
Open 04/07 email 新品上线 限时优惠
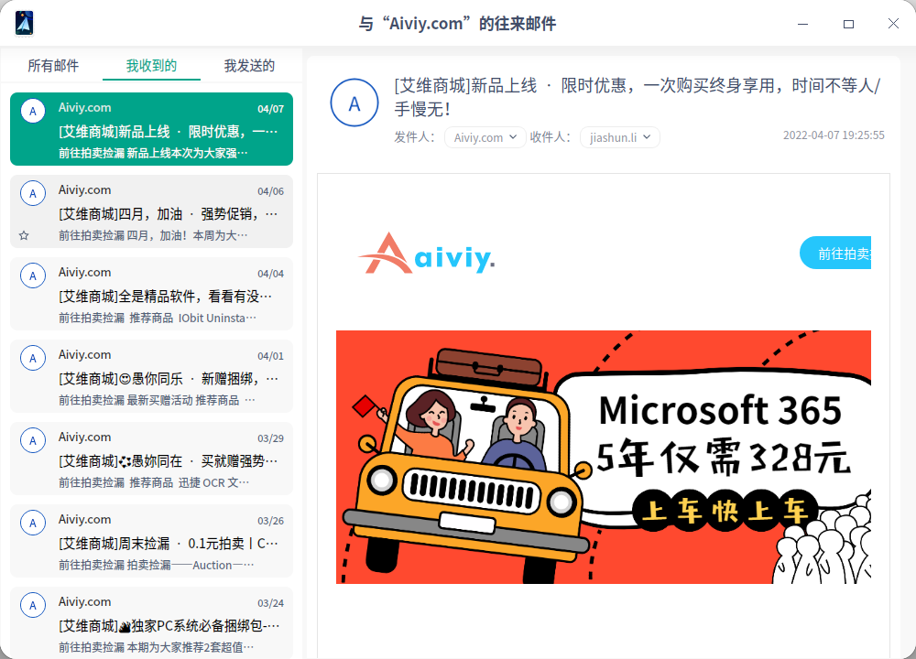click(x=151, y=129)
